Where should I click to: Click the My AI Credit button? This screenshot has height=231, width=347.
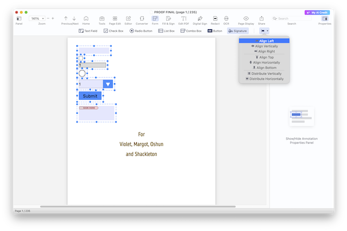[x=317, y=12]
